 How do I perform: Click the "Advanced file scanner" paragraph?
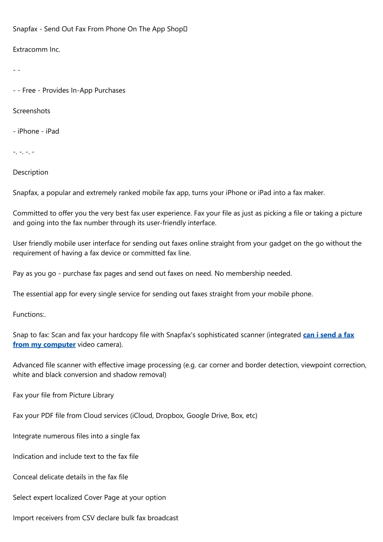(190, 370)
